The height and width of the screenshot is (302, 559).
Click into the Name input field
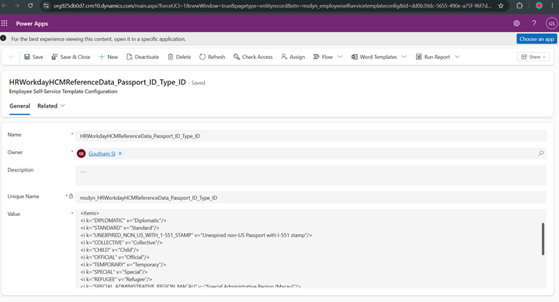point(310,136)
